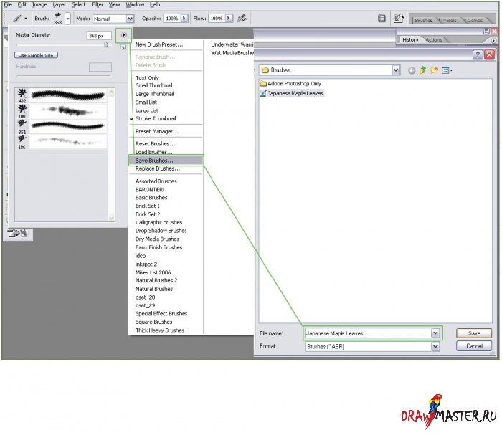Select the 186 maple leaf brush preset
This screenshot has width=502, height=435.
pos(61,142)
